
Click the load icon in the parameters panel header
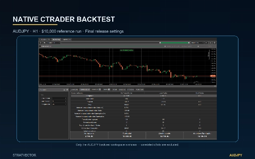tap(67, 90)
